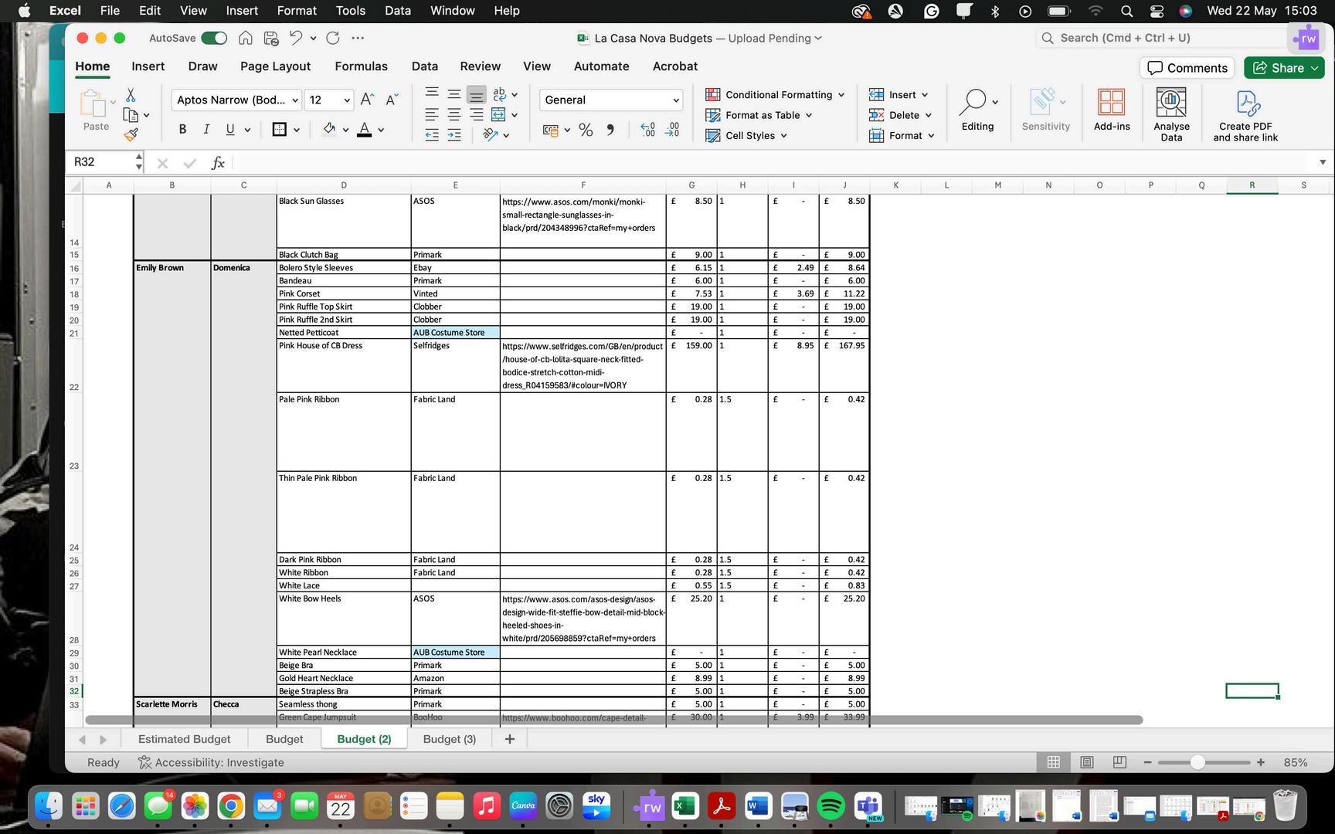This screenshot has height=834, width=1335.
Task: Align text to the right
Action: [x=477, y=115]
